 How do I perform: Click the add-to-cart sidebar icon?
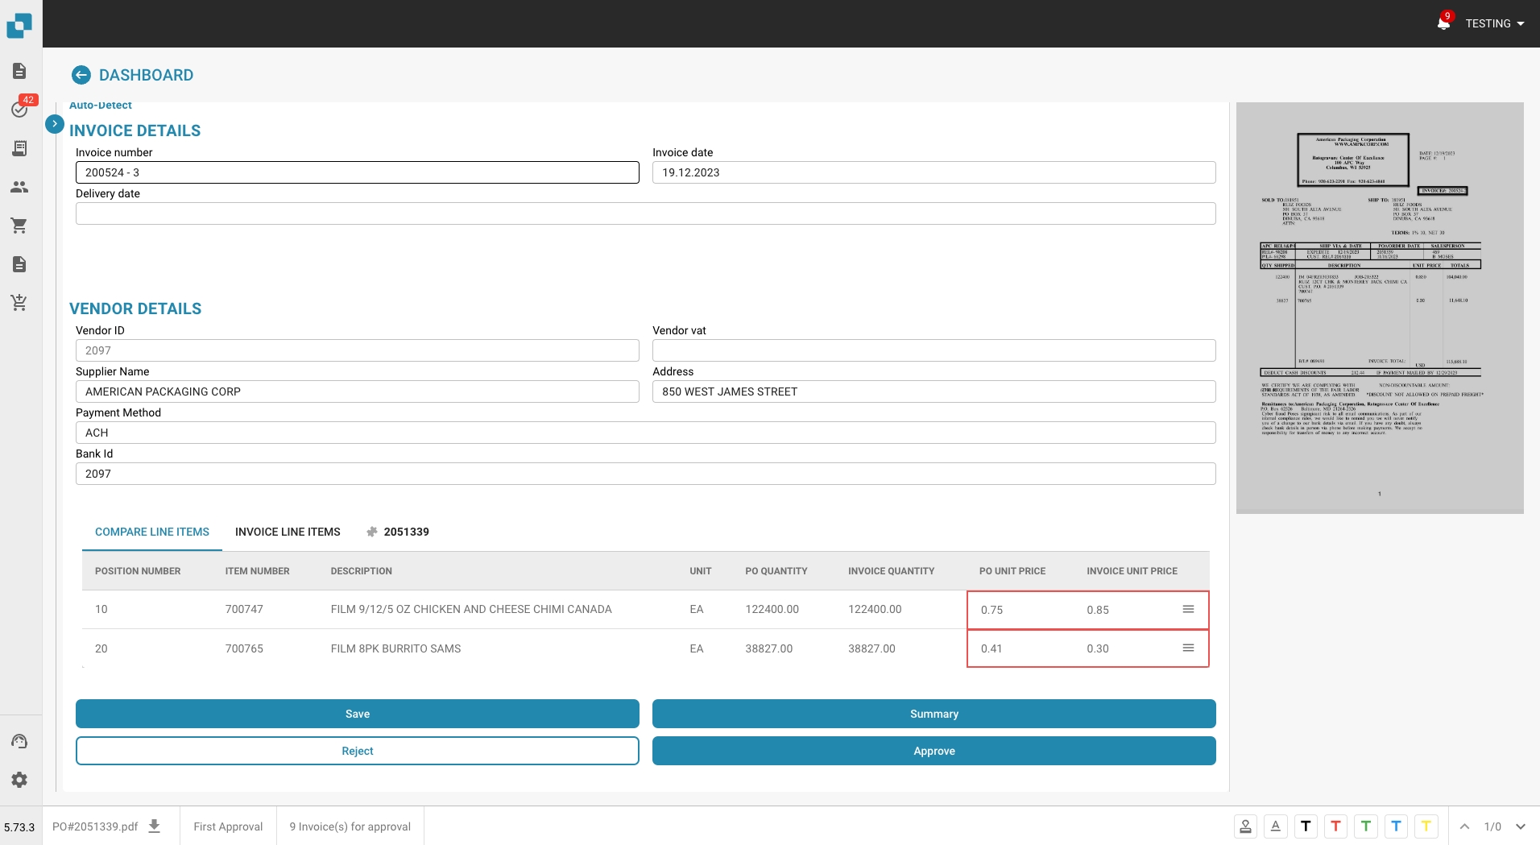20,303
